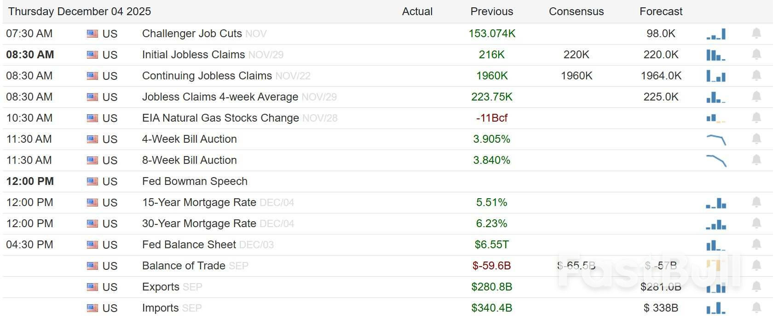This screenshot has height=318, width=784.
Task: Toggle alert bell for Challenger Job Cuts
Action: (756, 33)
